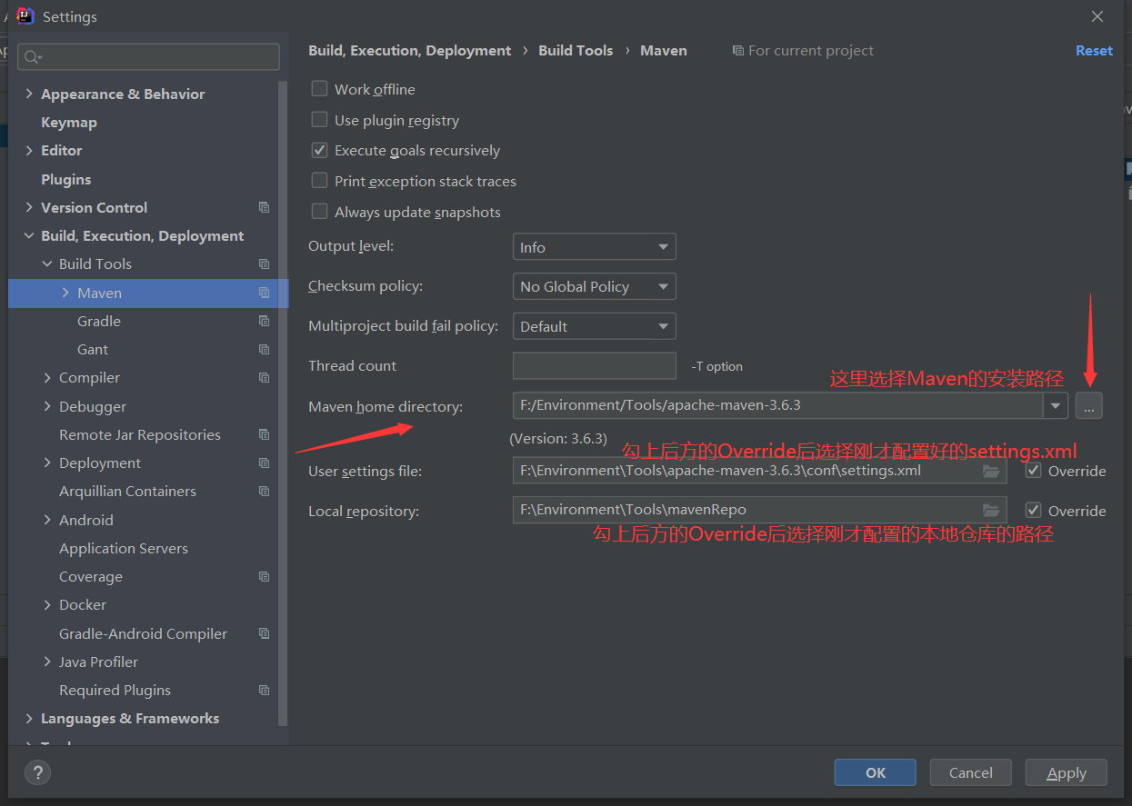Select Application Servers settings page

point(124,548)
